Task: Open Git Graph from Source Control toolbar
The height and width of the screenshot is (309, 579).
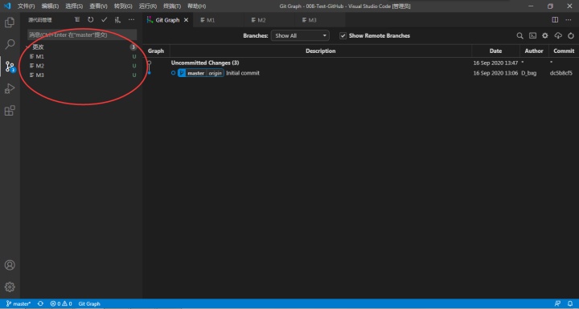Action: [x=117, y=20]
